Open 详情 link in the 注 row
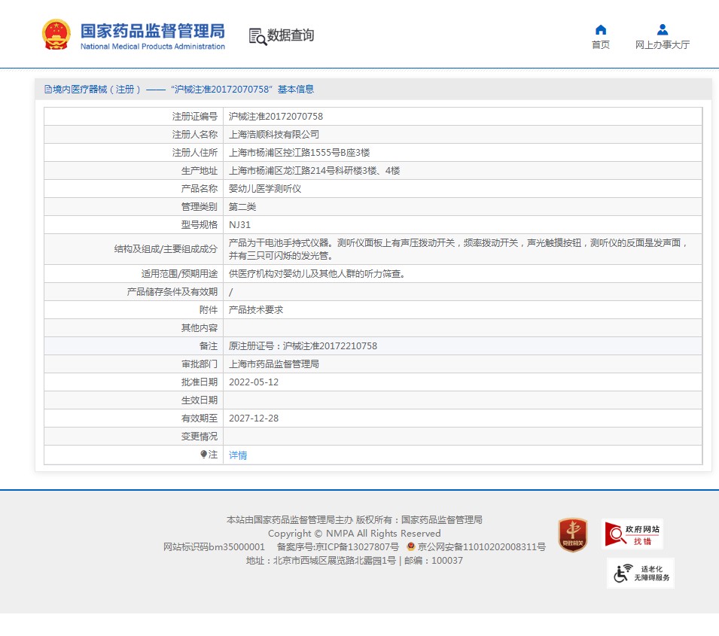The width and height of the screenshot is (719, 636). pyautogui.click(x=237, y=455)
